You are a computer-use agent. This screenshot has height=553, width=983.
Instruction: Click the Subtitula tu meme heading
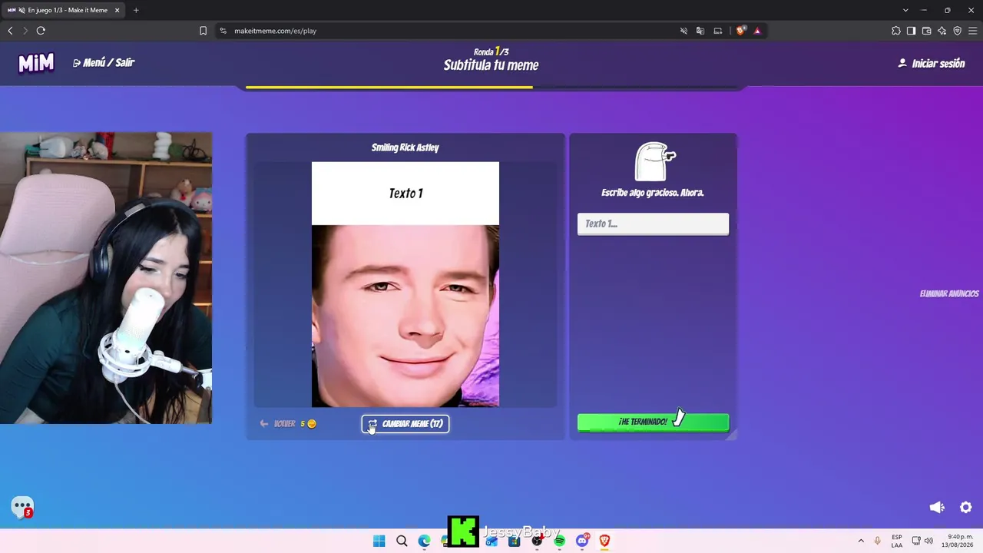tap(491, 65)
